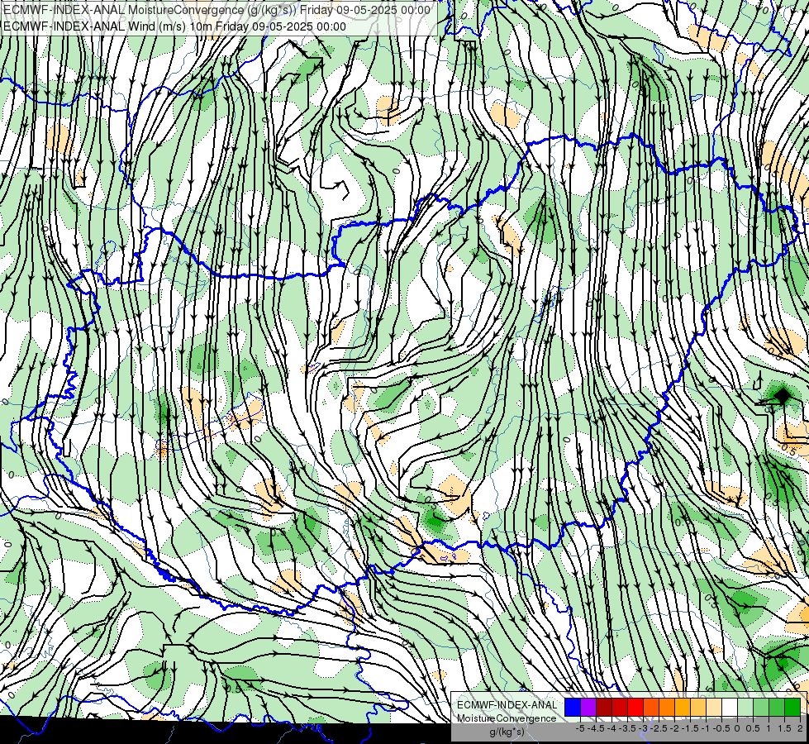Click the '-5' legend tick label
This screenshot has width=809, height=744.
click(x=580, y=728)
